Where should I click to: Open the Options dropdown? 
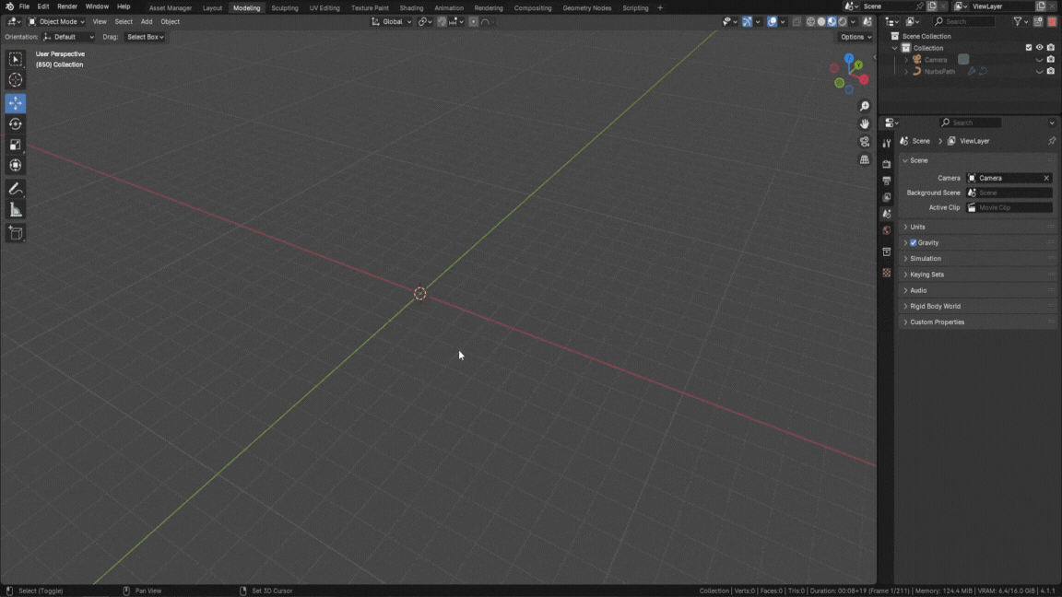(856, 37)
